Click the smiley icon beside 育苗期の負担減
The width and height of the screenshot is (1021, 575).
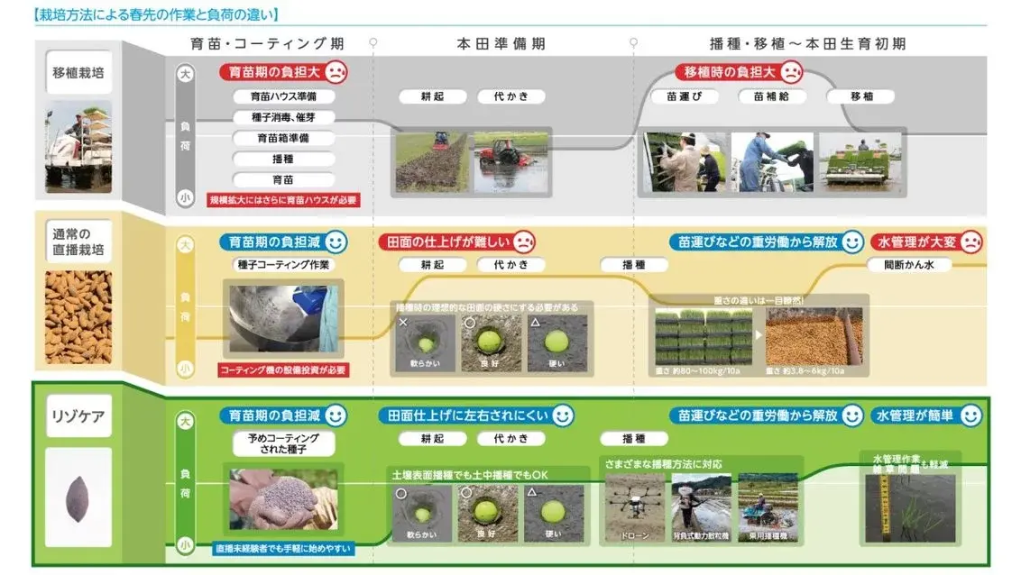tap(335, 242)
